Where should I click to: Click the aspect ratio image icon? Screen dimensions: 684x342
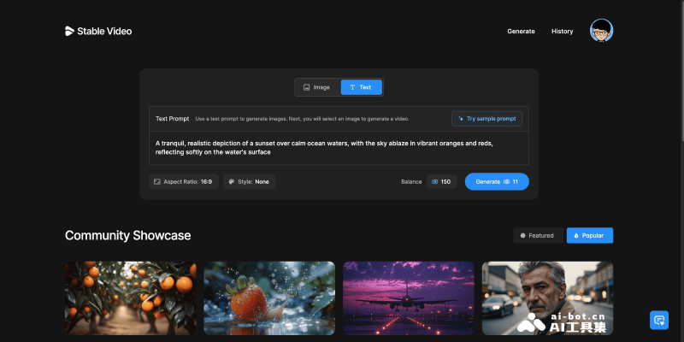click(x=156, y=182)
